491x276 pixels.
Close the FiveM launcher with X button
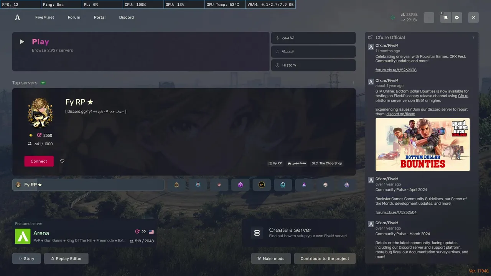pos(473,18)
